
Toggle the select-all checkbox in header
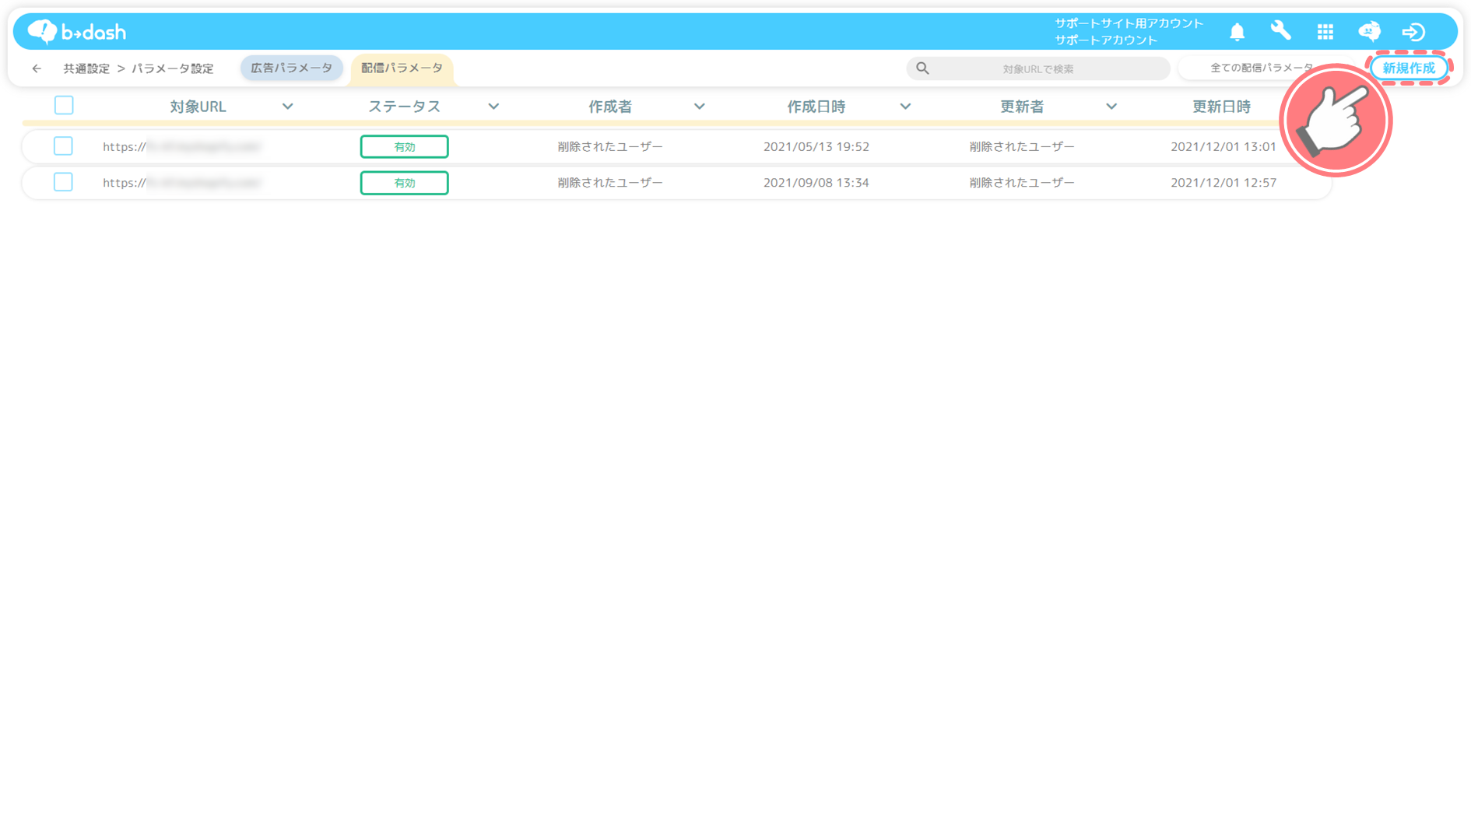click(64, 105)
